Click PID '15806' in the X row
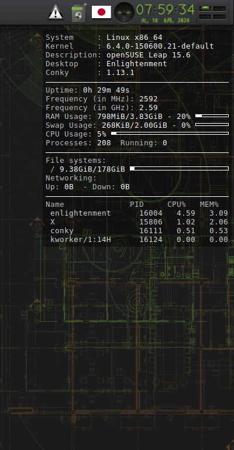 [x=151, y=222]
